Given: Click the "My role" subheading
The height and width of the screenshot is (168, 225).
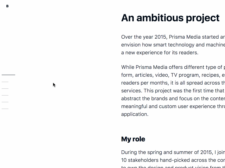Looking at the screenshot, I should 133,139.
